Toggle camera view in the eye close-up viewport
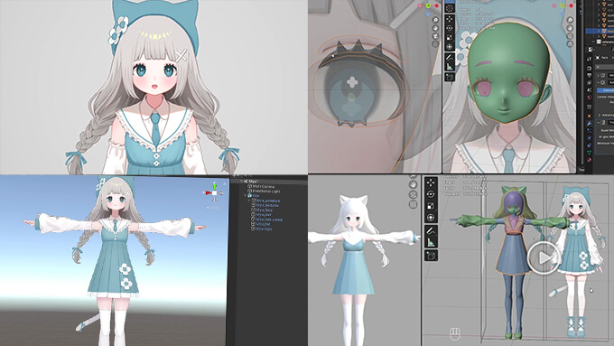This screenshot has width=614, height=346. click(435, 36)
